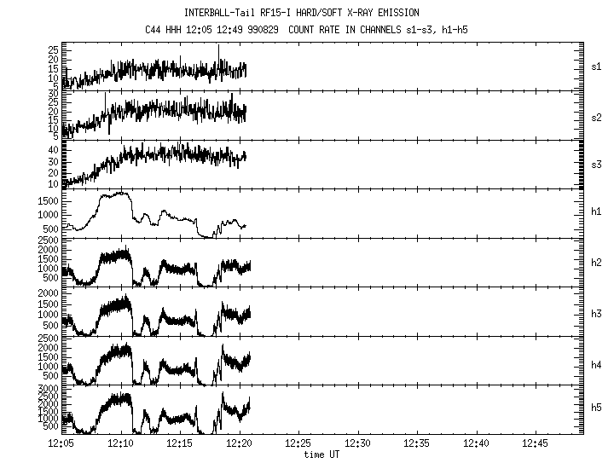Click the 12:20 time axis tick label
Screen dimensions: 614x469
239,444
